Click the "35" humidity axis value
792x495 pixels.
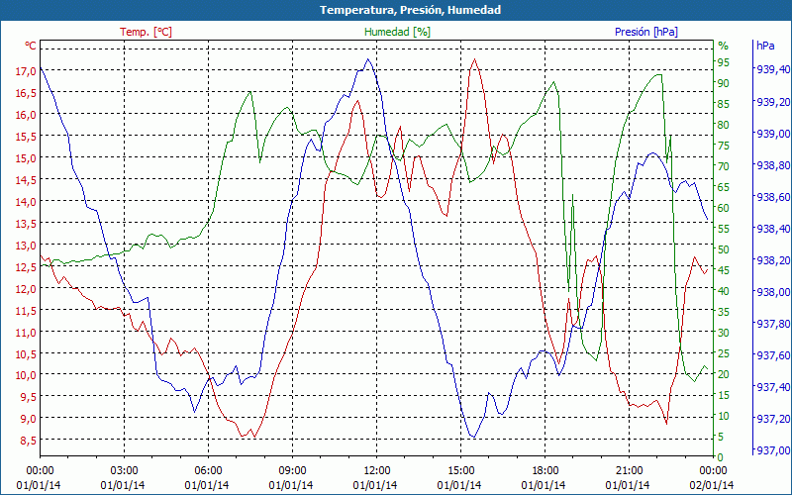[724, 312]
